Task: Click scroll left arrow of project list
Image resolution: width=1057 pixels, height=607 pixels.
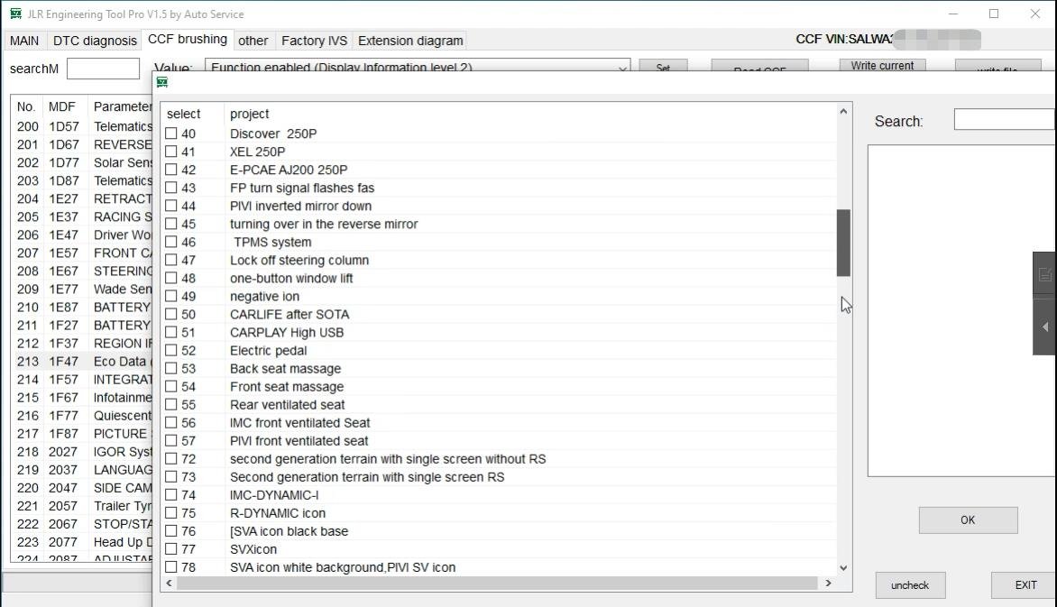Action: click(x=170, y=584)
